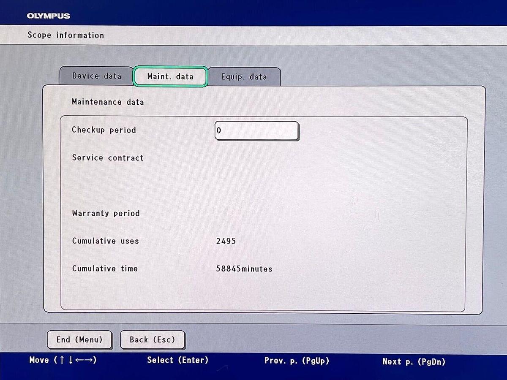This screenshot has height=380, width=507.
Task: Click the Maintenance data heading
Action: (x=108, y=102)
